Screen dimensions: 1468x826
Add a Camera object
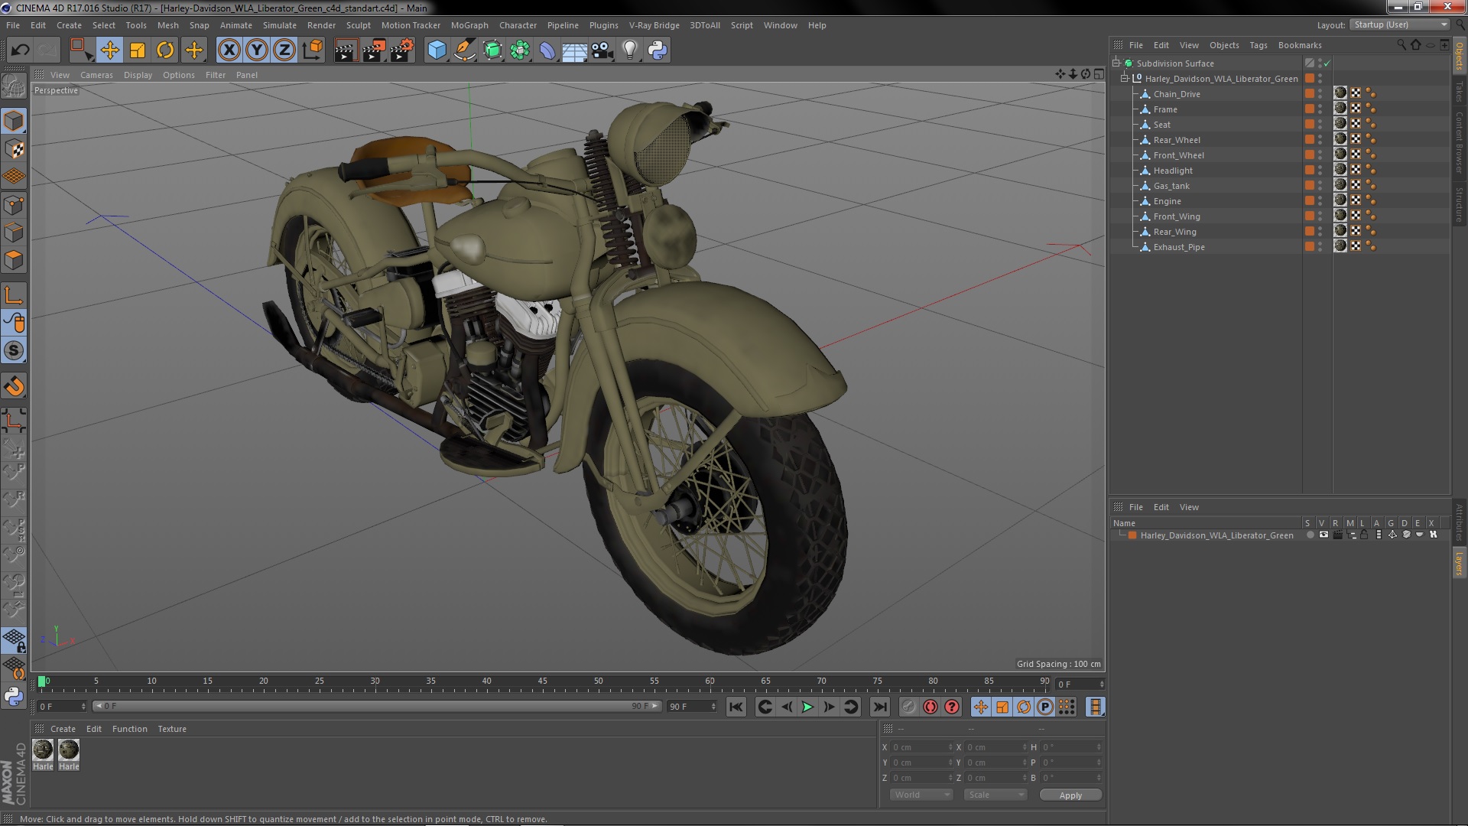pyautogui.click(x=602, y=50)
